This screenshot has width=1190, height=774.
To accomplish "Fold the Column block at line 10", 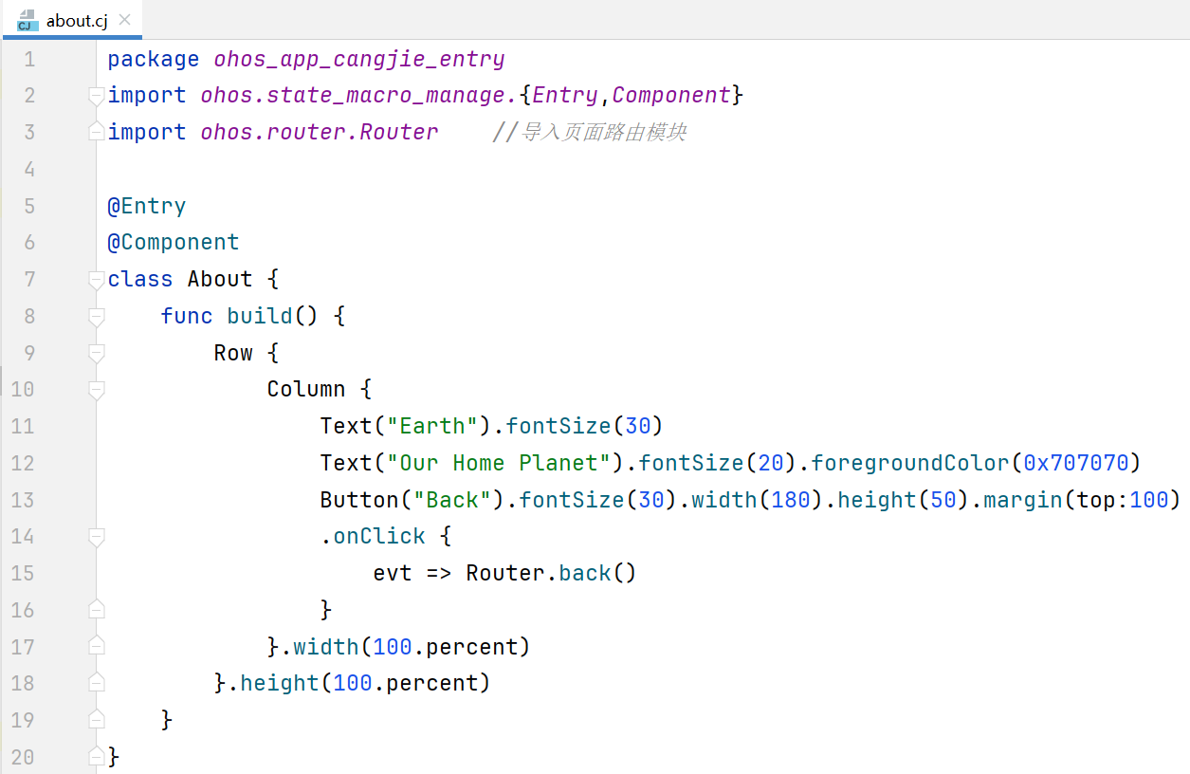I will point(96,390).
